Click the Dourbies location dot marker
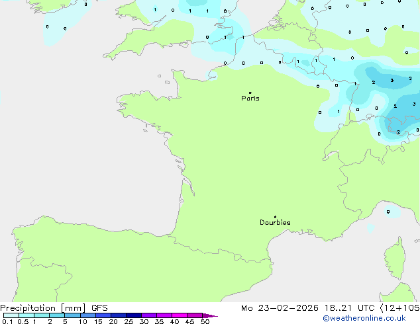Screen dimensions: 420x324 (x=275, y=217)
